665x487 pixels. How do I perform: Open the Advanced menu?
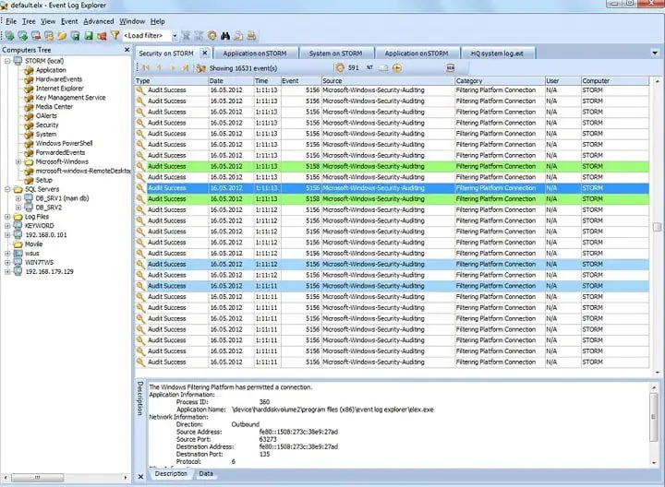(98, 20)
